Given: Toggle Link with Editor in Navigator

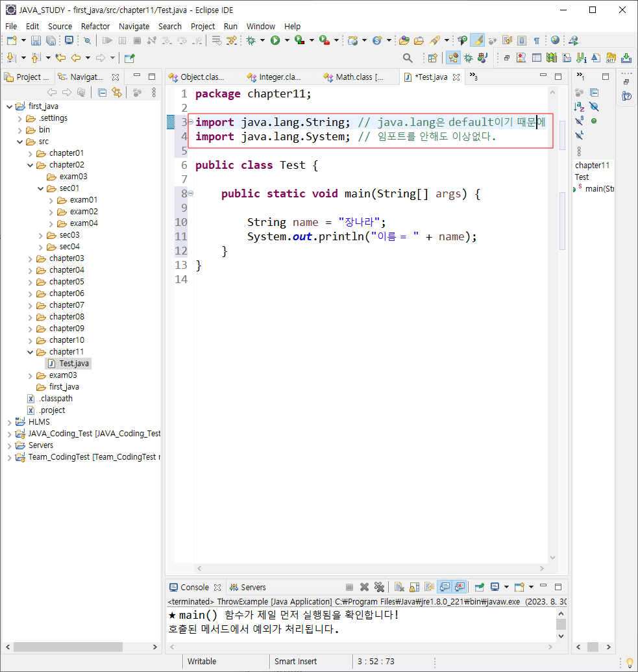Looking at the screenshot, I should [x=117, y=93].
